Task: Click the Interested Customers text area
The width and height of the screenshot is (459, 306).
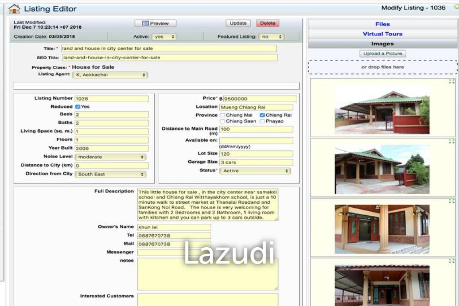Action: tap(208, 300)
